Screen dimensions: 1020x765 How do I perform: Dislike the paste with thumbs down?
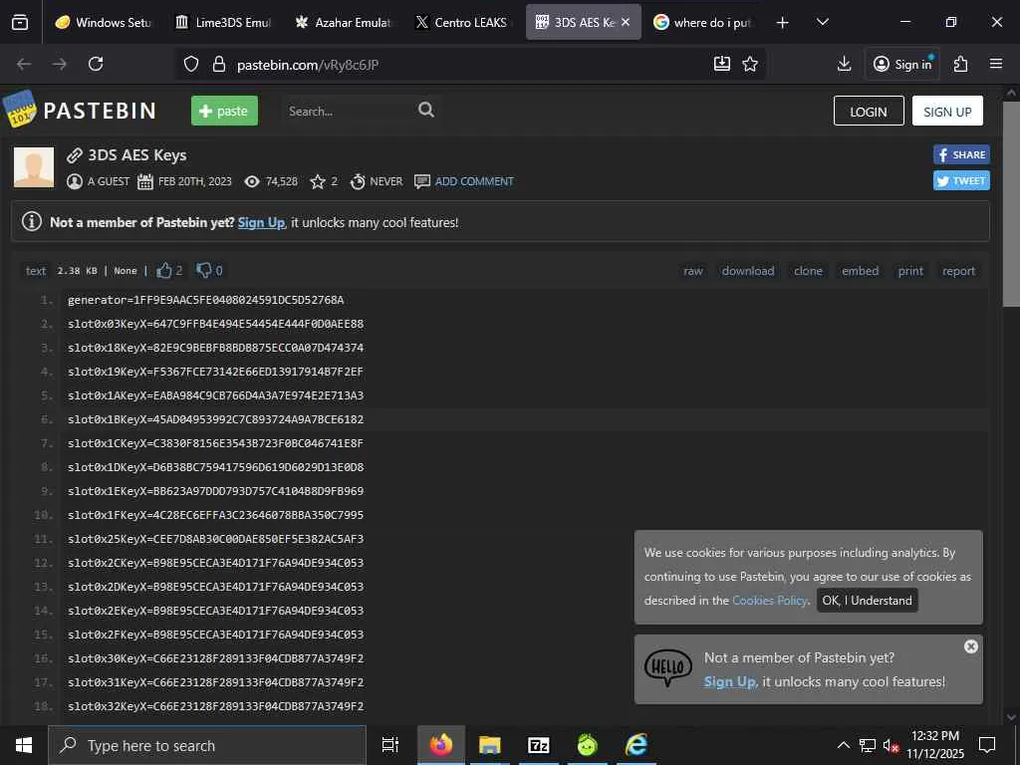click(x=204, y=270)
